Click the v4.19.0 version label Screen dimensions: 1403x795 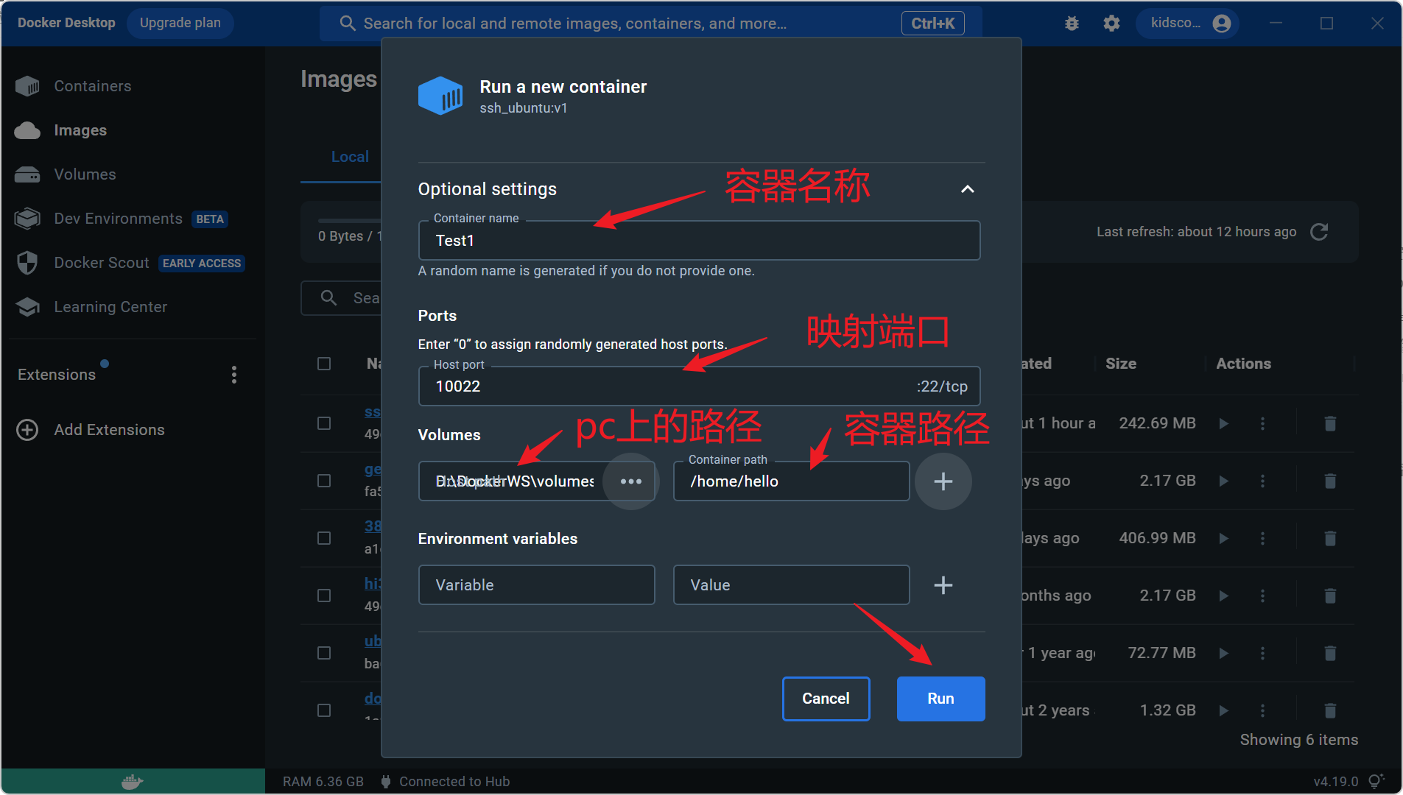[x=1335, y=782]
